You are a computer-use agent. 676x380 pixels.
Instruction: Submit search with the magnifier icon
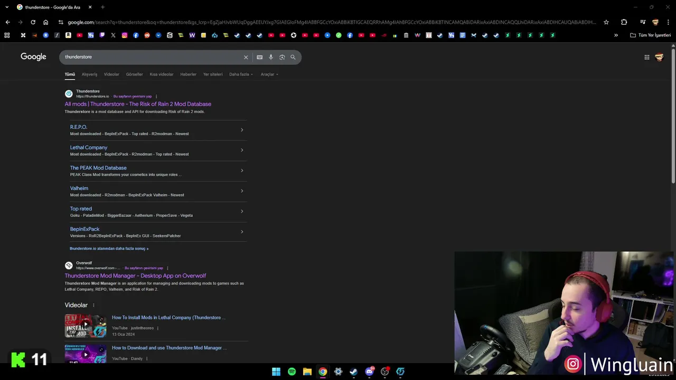pyautogui.click(x=293, y=57)
